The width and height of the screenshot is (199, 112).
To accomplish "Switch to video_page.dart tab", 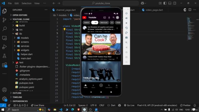I will pyautogui.click(x=154, y=10).
